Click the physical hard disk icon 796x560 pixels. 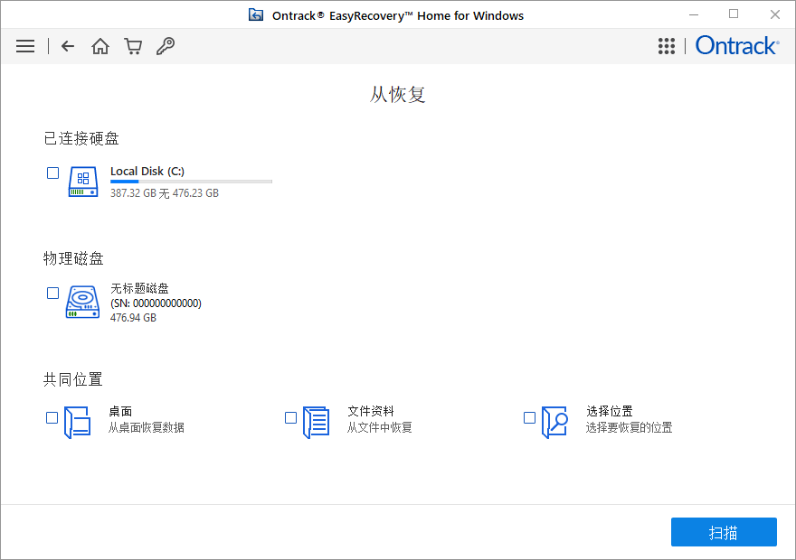(82, 302)
